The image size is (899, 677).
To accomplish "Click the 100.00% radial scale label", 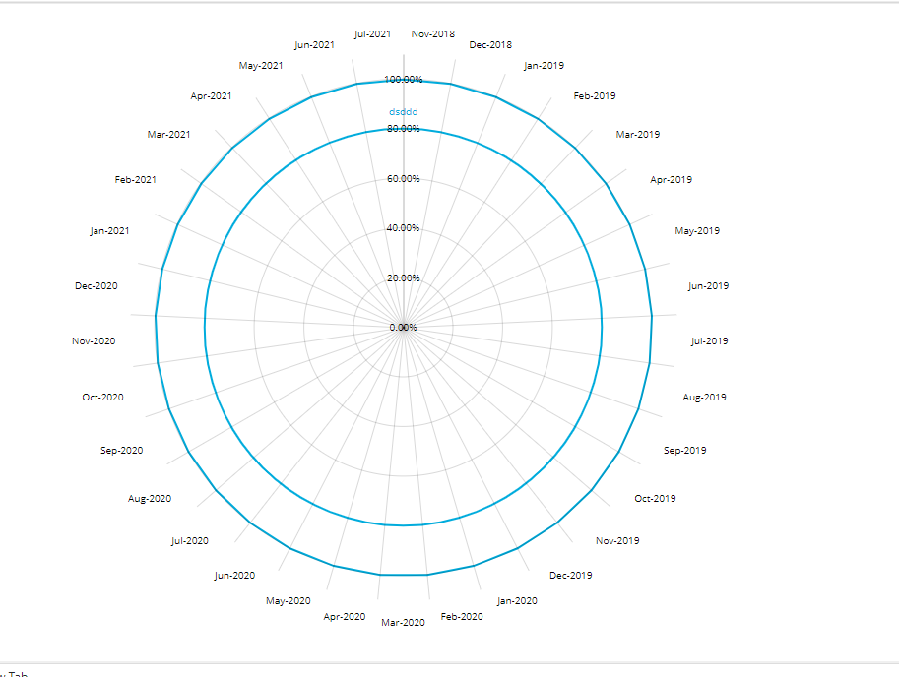I will 404,80.
